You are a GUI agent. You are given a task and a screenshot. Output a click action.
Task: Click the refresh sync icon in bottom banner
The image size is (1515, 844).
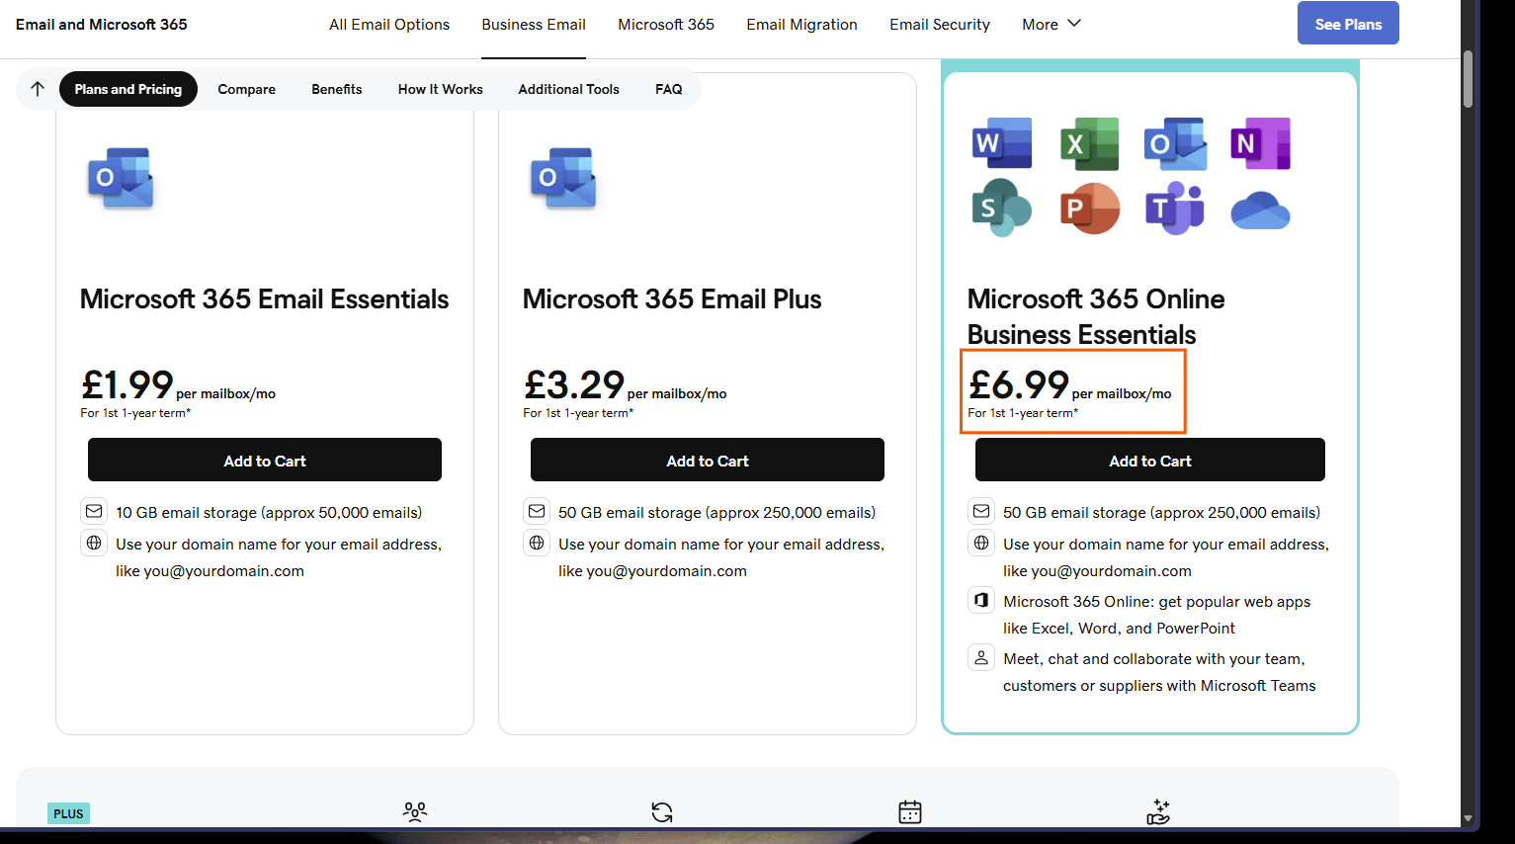662,812
